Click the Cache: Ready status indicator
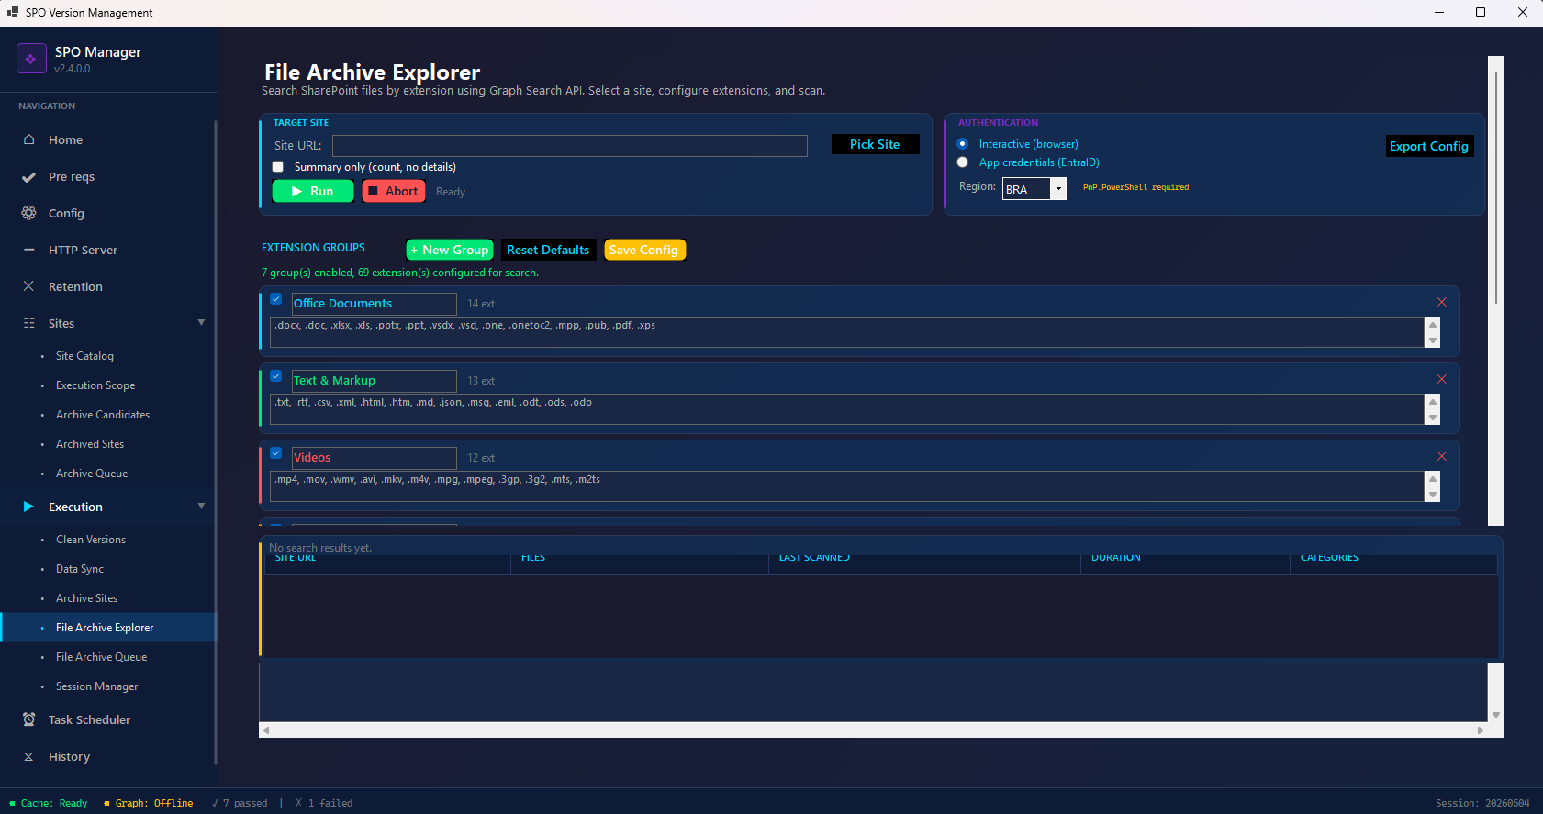Screen dimensions: 1543x814 point(49,803)
